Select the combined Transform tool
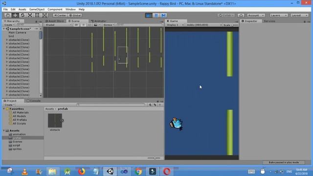This screenshot has width=313, height=176. pyautogui.click(x=45, y=15)
